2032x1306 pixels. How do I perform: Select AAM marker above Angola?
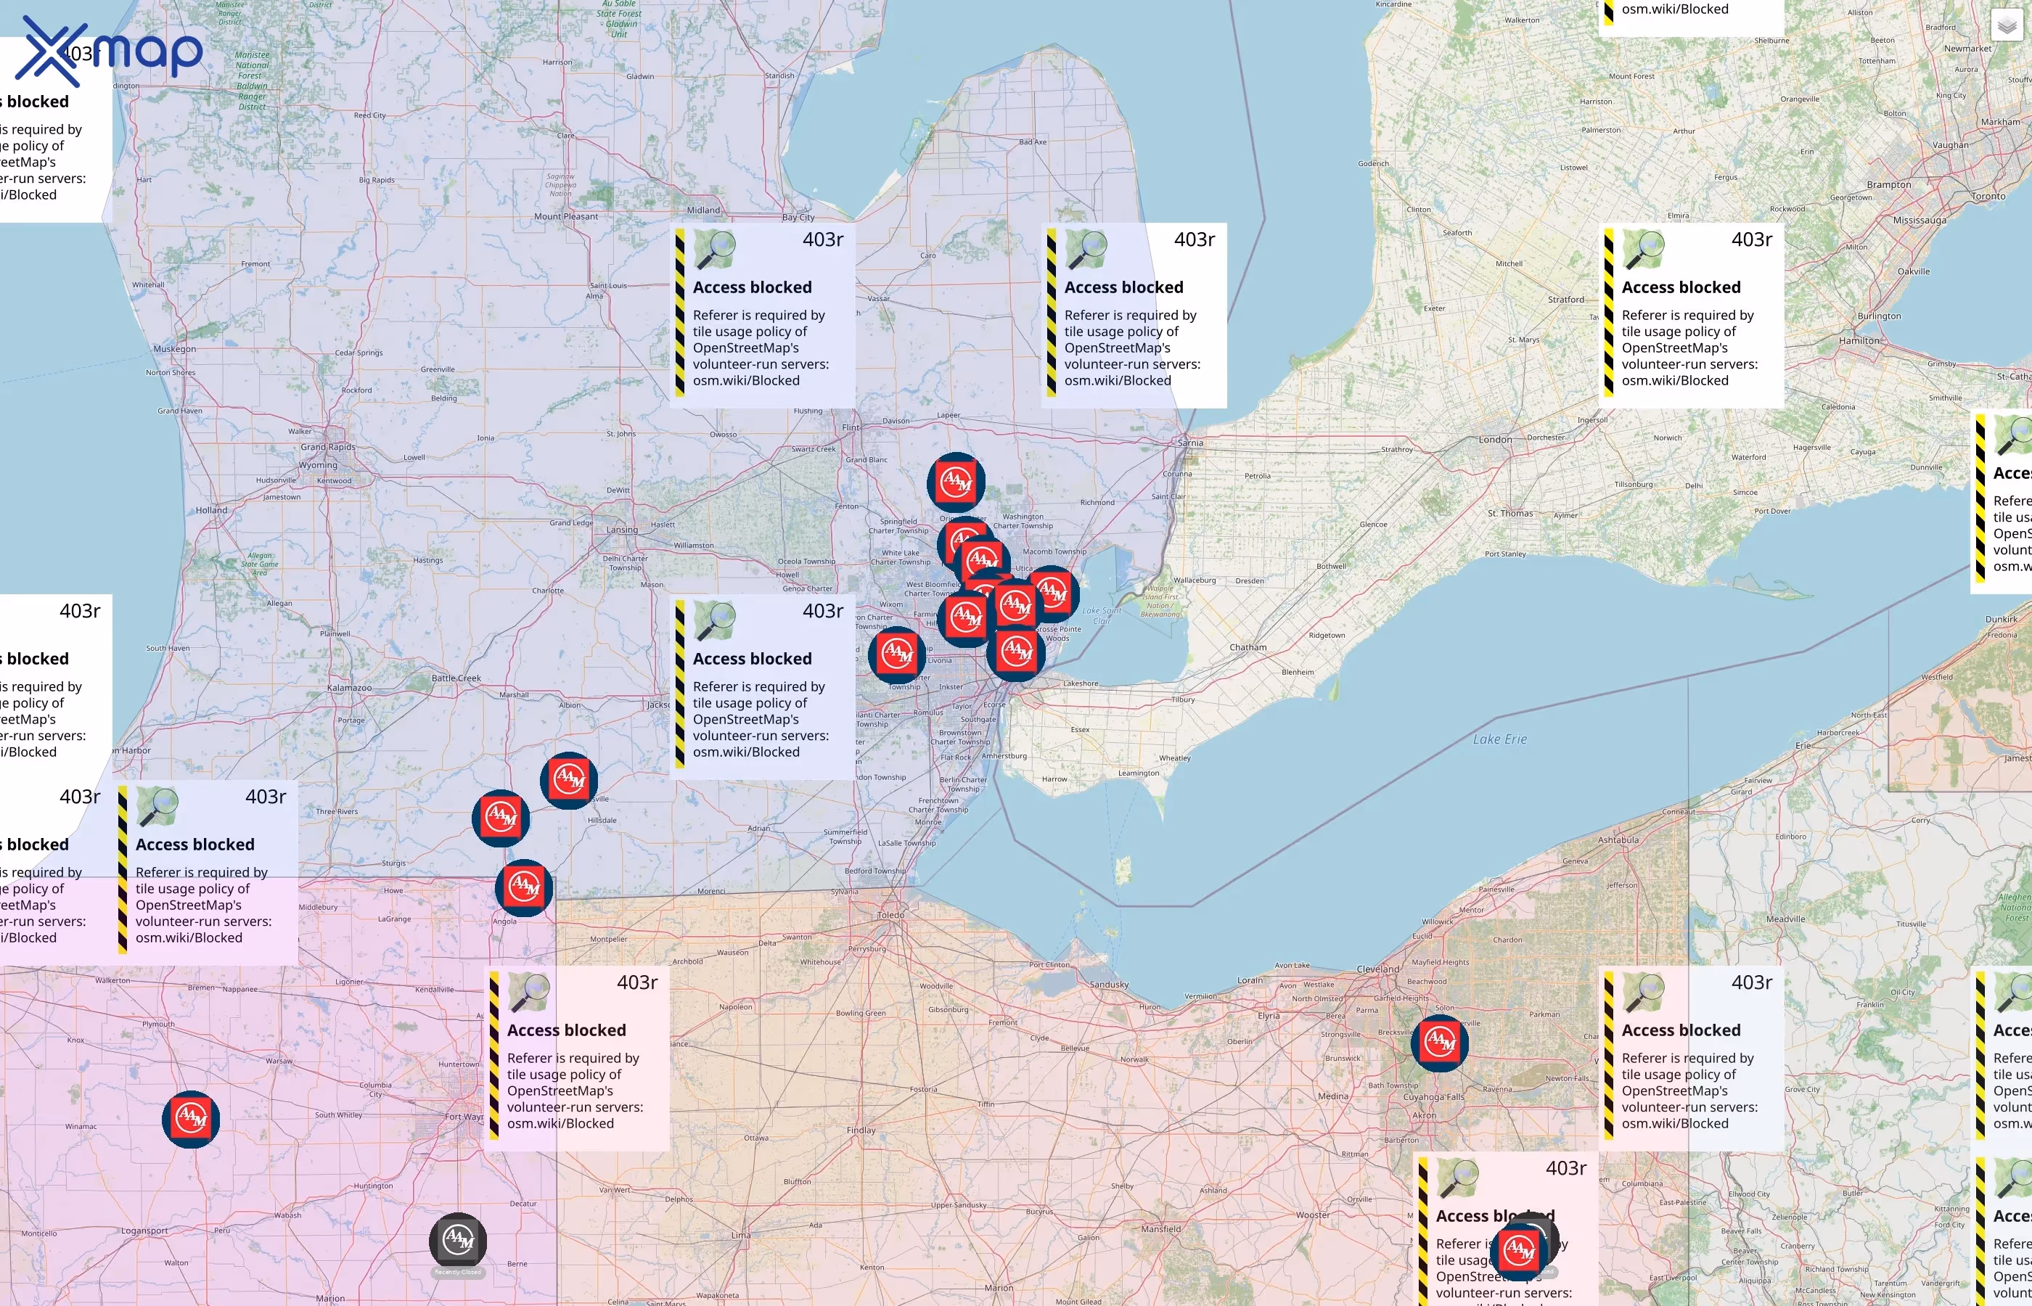524,888
